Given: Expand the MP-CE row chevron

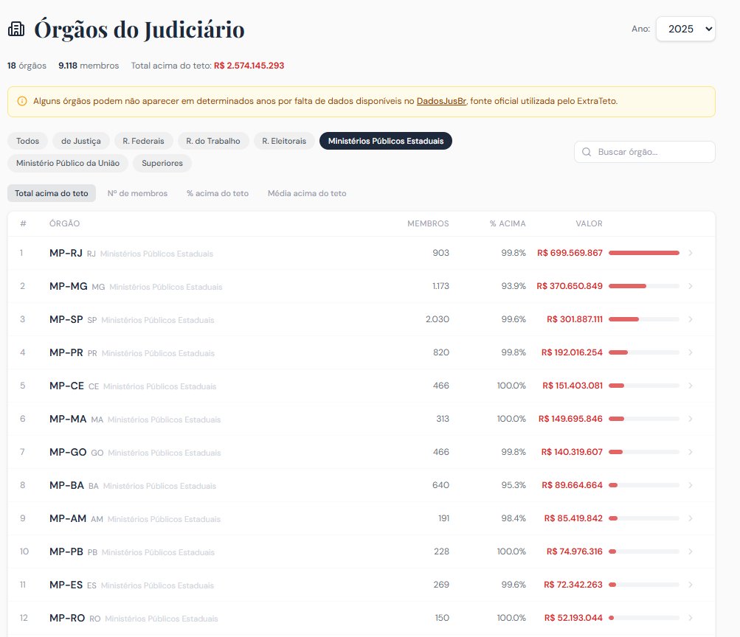Looking at the screenshot, I should coord(691,386).
